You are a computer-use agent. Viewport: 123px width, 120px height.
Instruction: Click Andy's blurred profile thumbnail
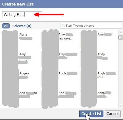[x=89, y=59]
